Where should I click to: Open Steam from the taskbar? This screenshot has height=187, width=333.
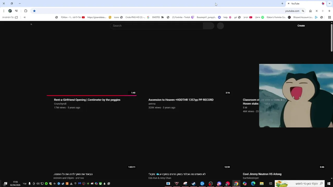[x=194, y=184]
